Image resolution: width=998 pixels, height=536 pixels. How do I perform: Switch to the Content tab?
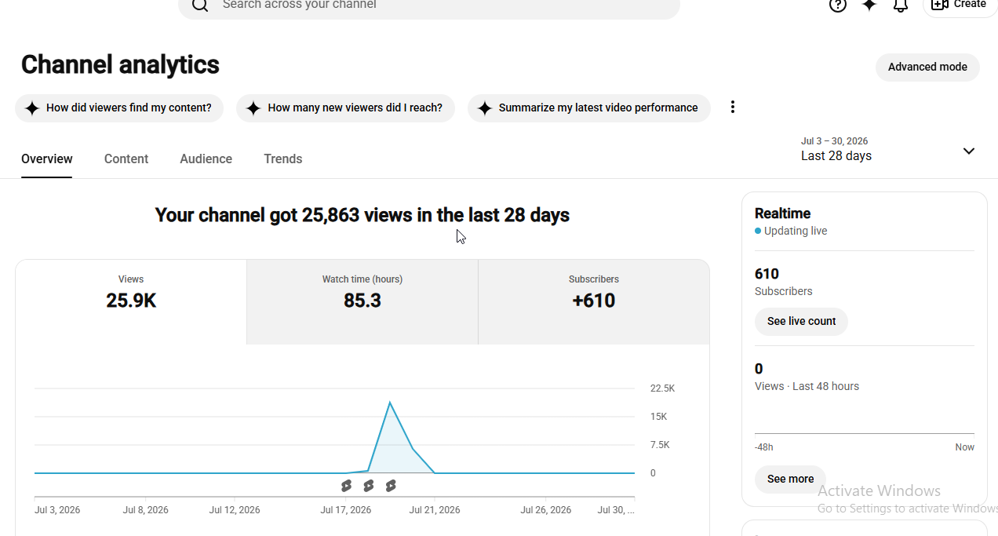point(126,159)
